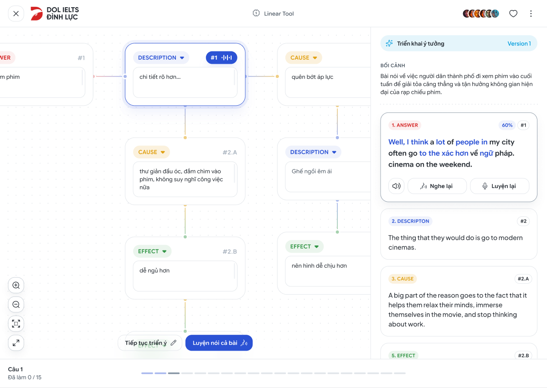Image resolution: width=547 pixels, height=388 pixels.
Task: Select the 2. DESCRIPTON sentence card
Action: (459, 234)
